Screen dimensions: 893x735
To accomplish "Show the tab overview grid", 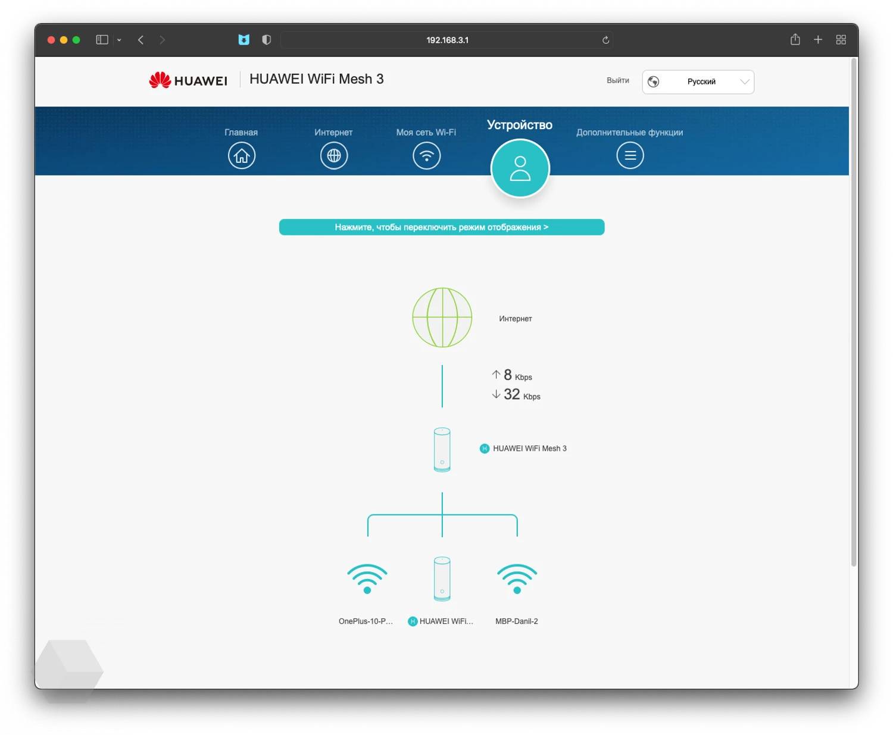I will coord(841,40).
